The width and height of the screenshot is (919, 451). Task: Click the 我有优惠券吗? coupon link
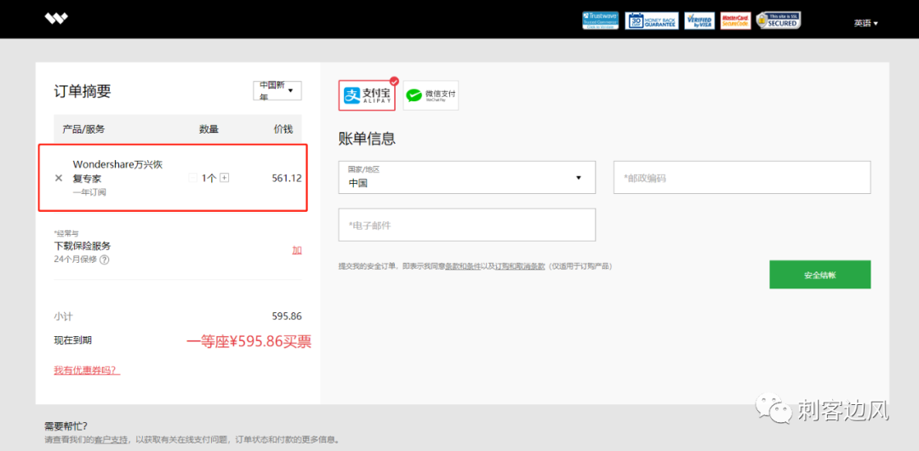87,370
